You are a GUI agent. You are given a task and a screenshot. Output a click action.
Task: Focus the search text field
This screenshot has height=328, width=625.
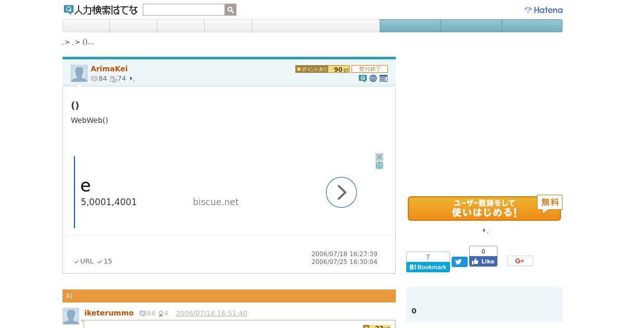tap(184, 10)
